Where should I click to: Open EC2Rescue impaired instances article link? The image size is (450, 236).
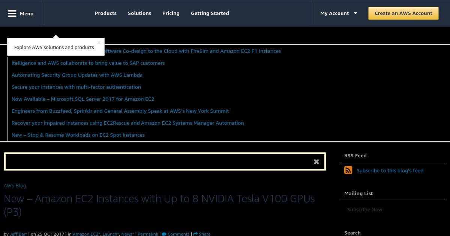[x=128, y=123]
